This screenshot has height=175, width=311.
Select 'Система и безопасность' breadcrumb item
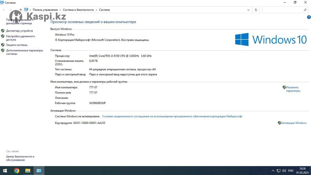(78, 10)
